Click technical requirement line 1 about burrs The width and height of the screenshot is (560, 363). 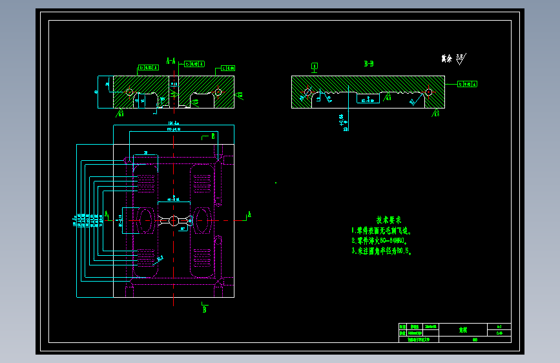[382, 231]
